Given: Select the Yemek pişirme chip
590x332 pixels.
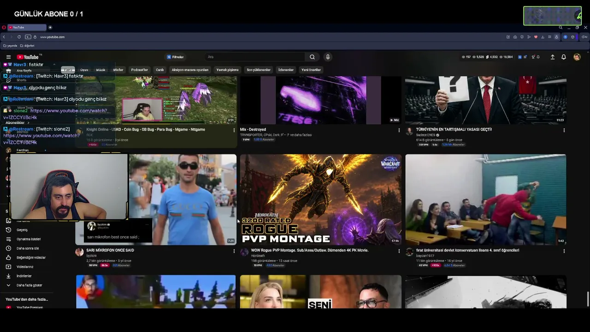Looking at the screenshot, I should [x=228, y=70].
